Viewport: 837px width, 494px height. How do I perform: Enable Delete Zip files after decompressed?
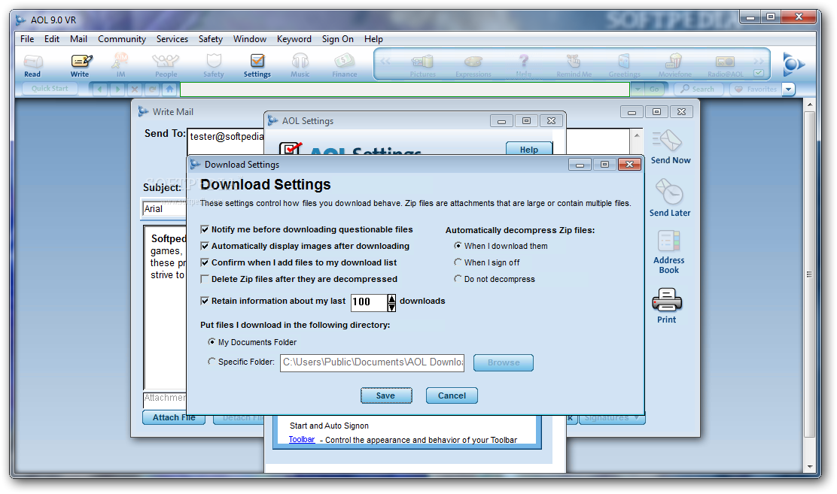click(x=205, y=279)
